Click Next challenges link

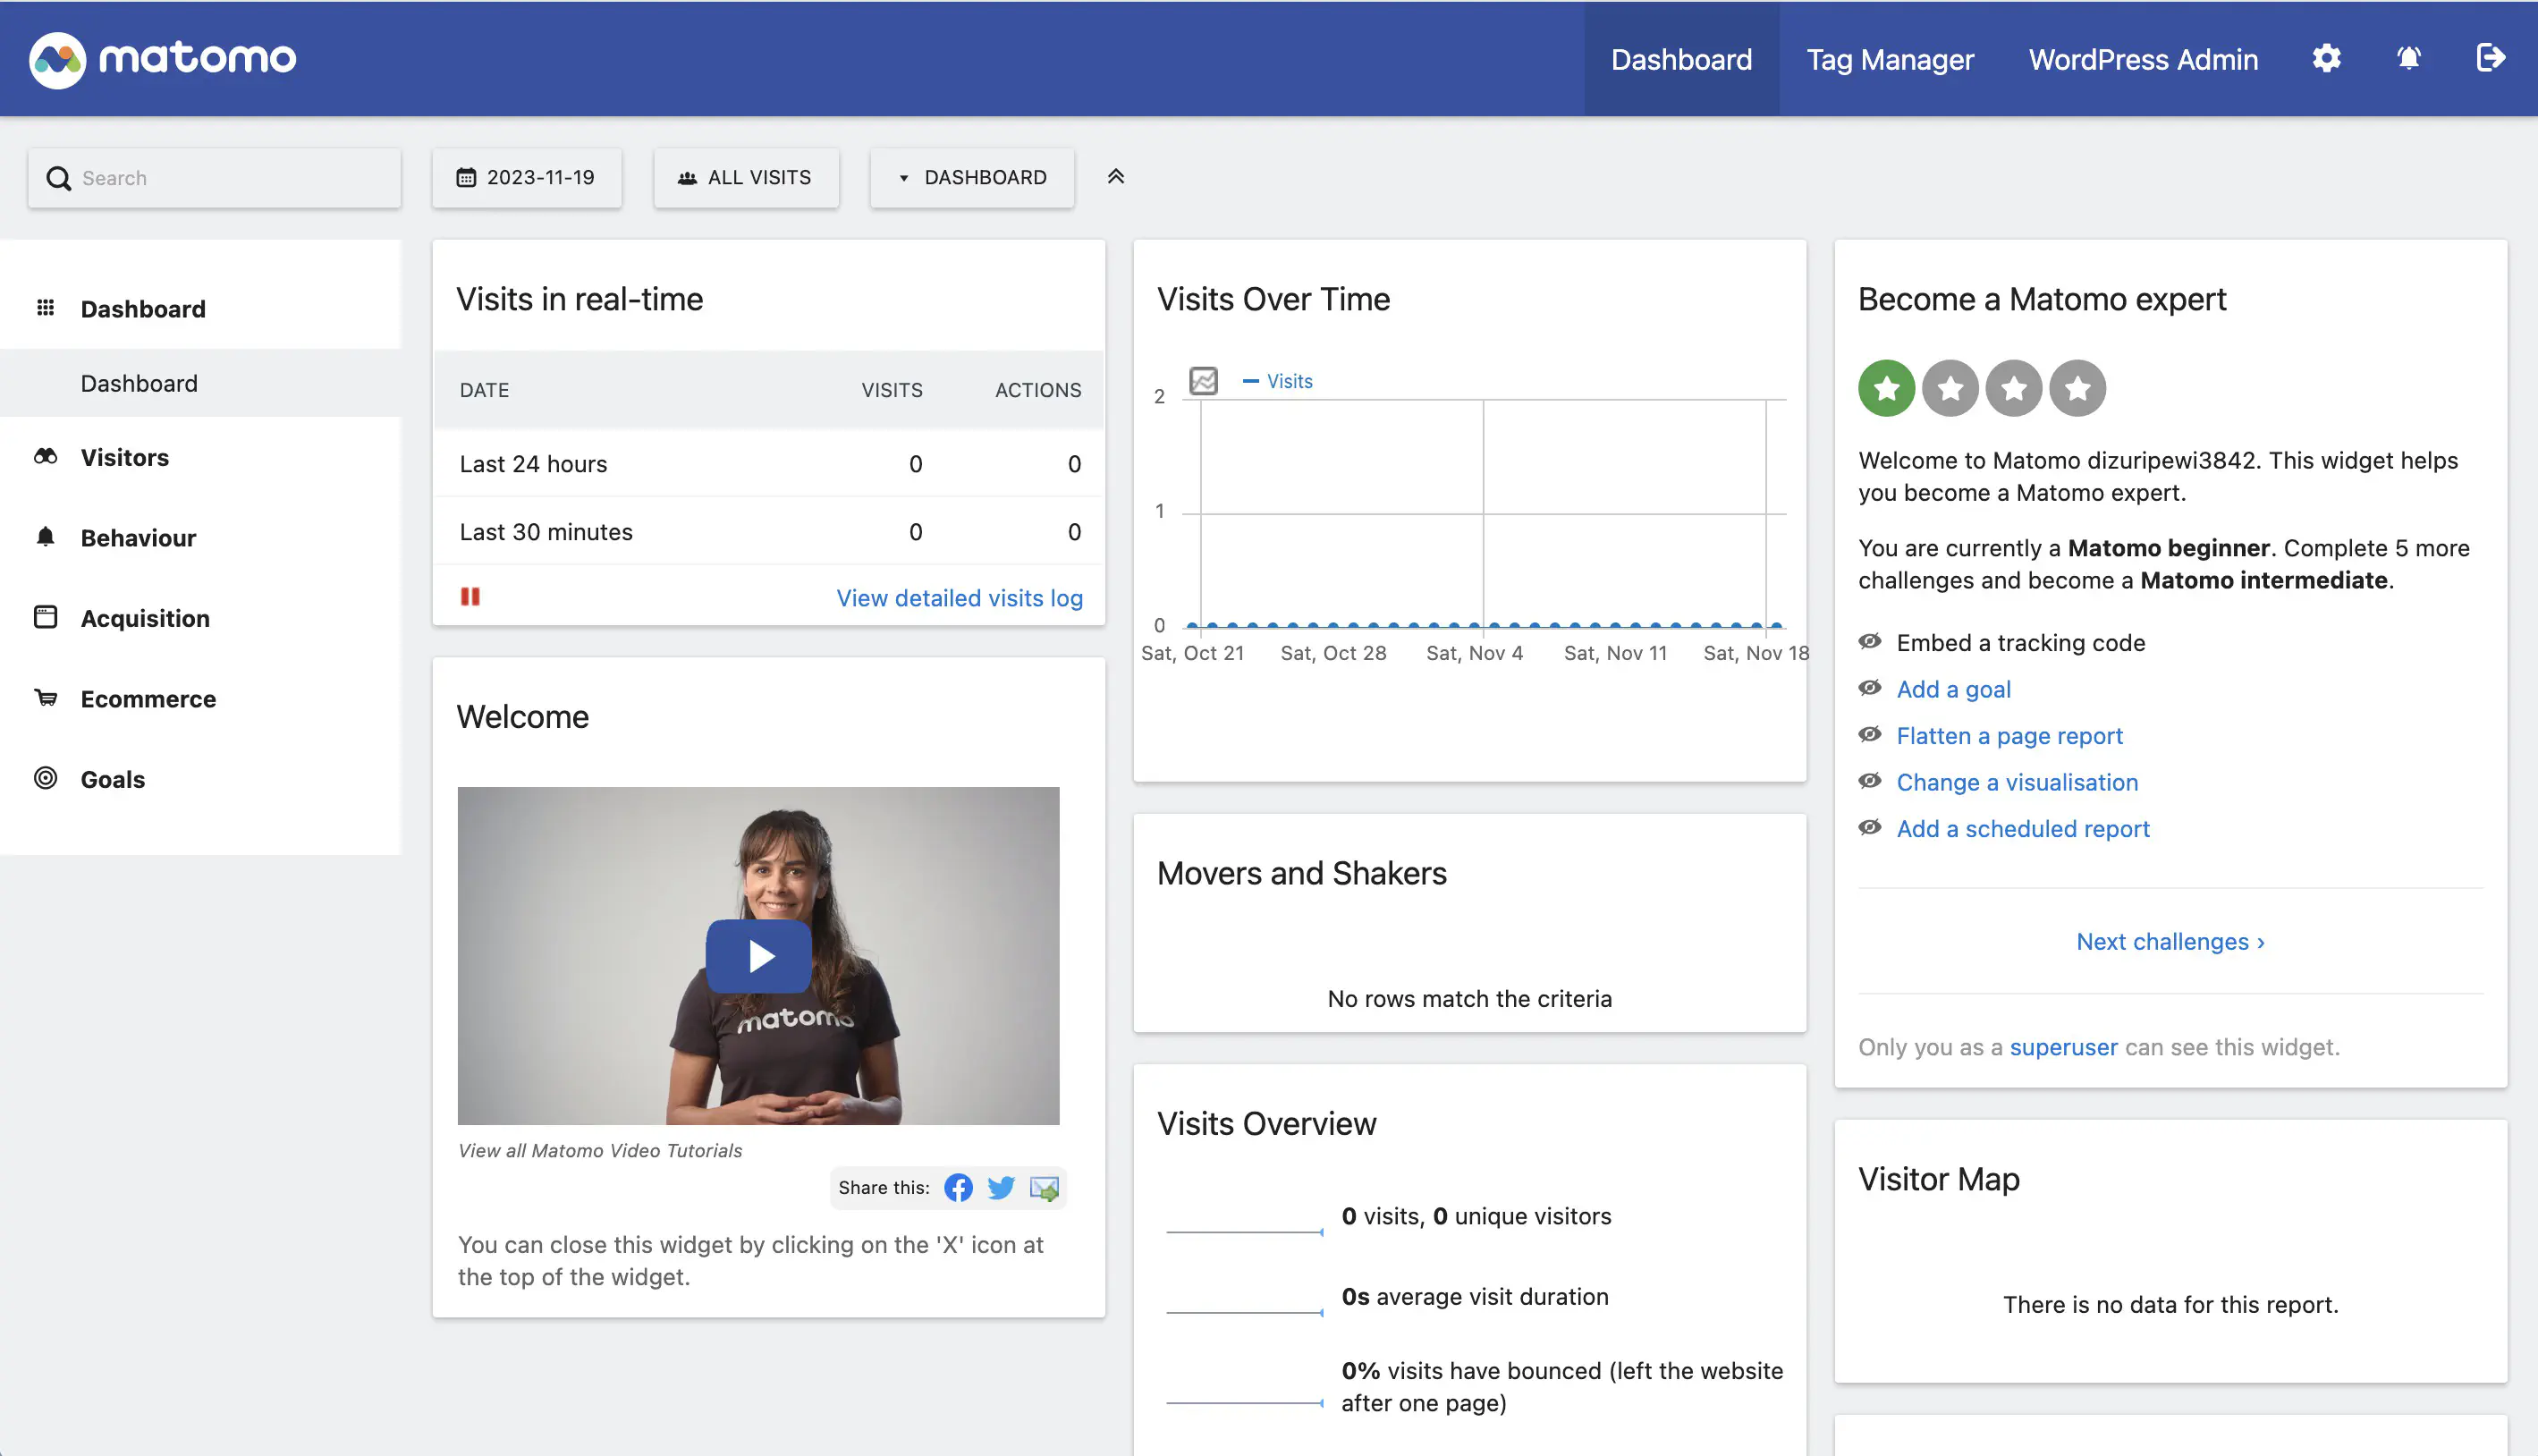(x=2170, y=942)
